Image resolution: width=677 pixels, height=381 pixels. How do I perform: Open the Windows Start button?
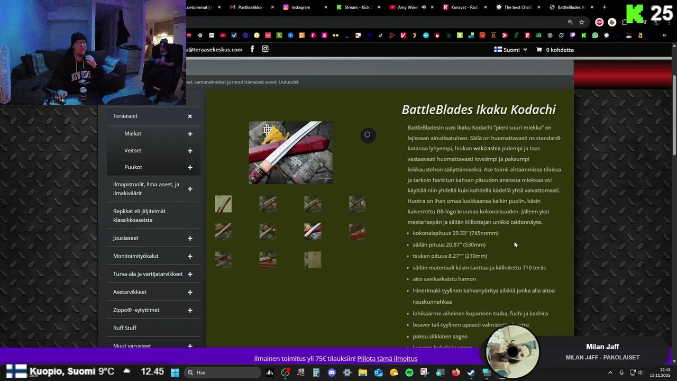(175, 373)
